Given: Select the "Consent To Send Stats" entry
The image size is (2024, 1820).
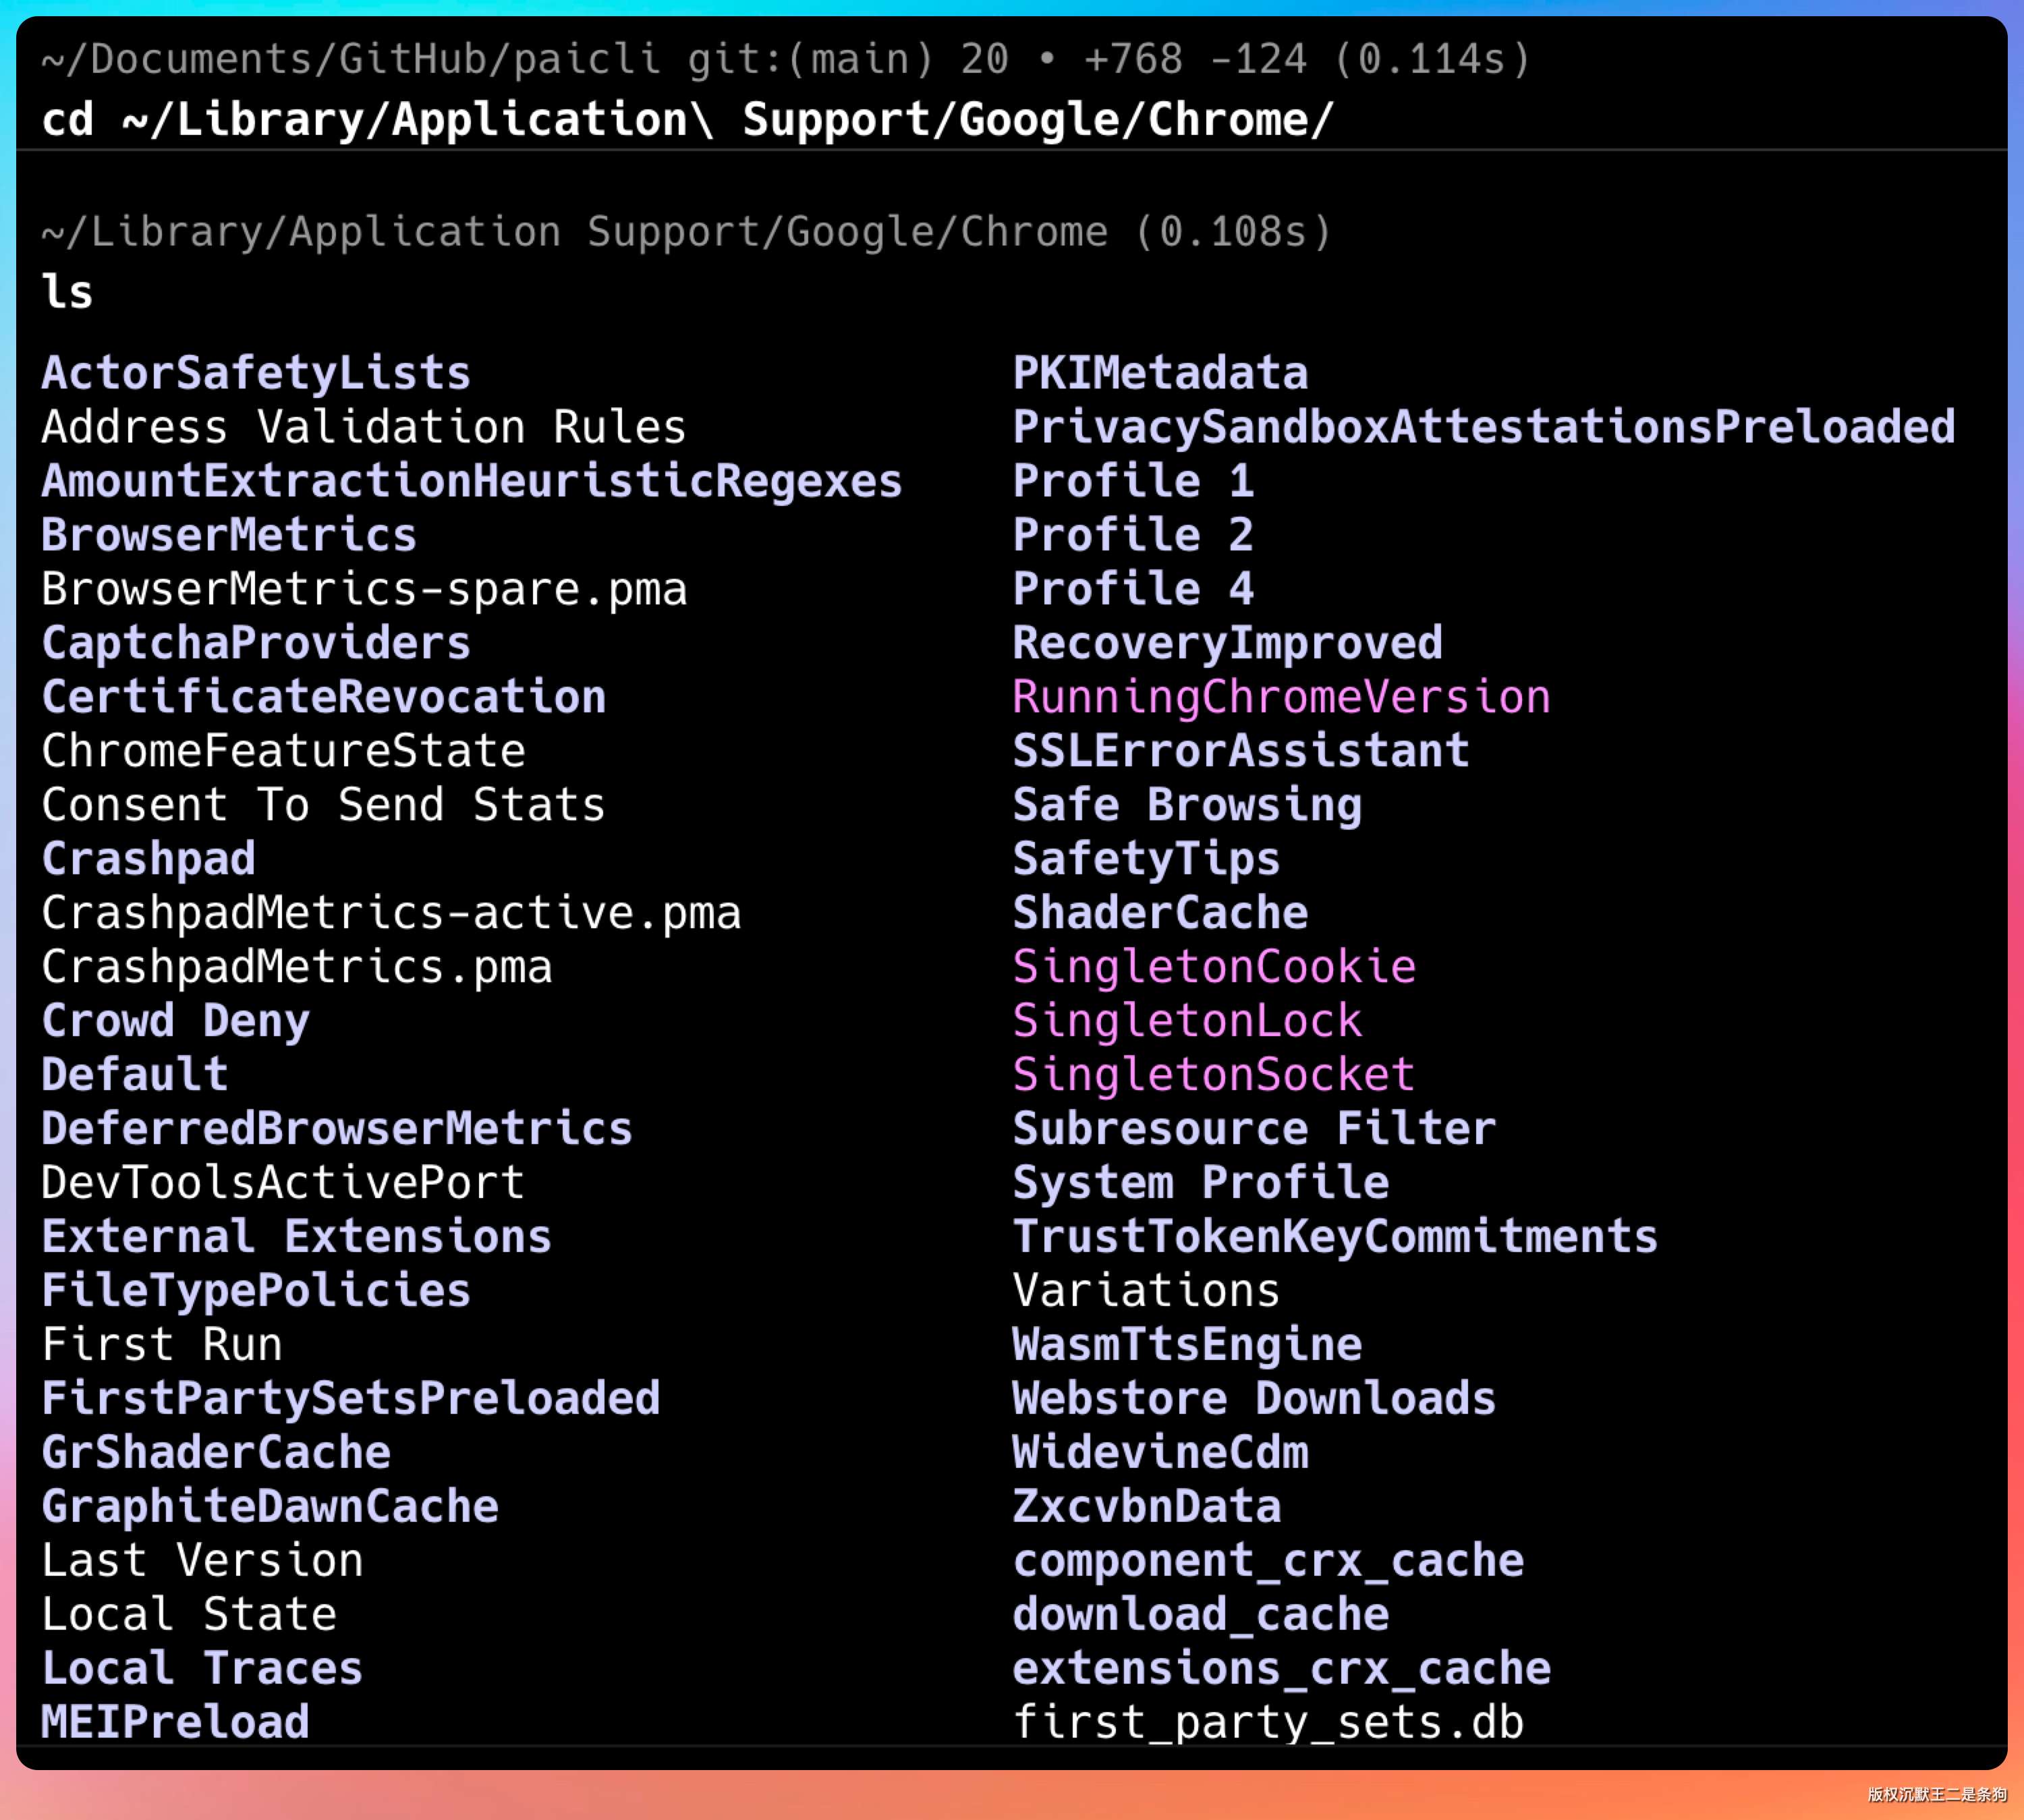Looking at the screenshot, I should tap(324, 805).
